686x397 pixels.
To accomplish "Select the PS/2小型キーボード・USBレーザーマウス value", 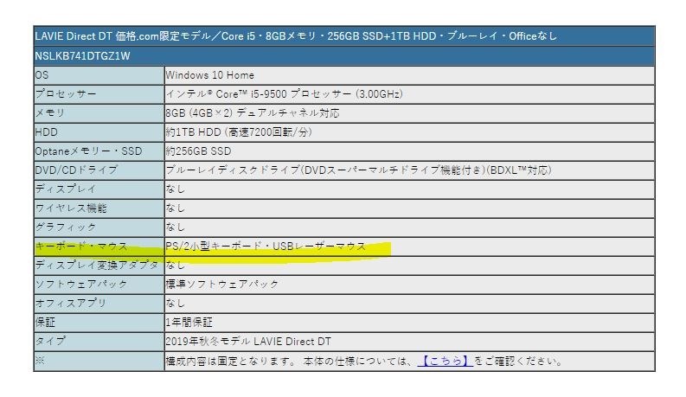I will point(266,247).
